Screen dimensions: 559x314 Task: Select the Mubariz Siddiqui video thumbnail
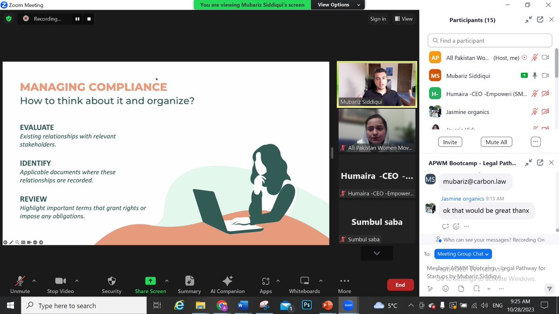pos(377,85)
